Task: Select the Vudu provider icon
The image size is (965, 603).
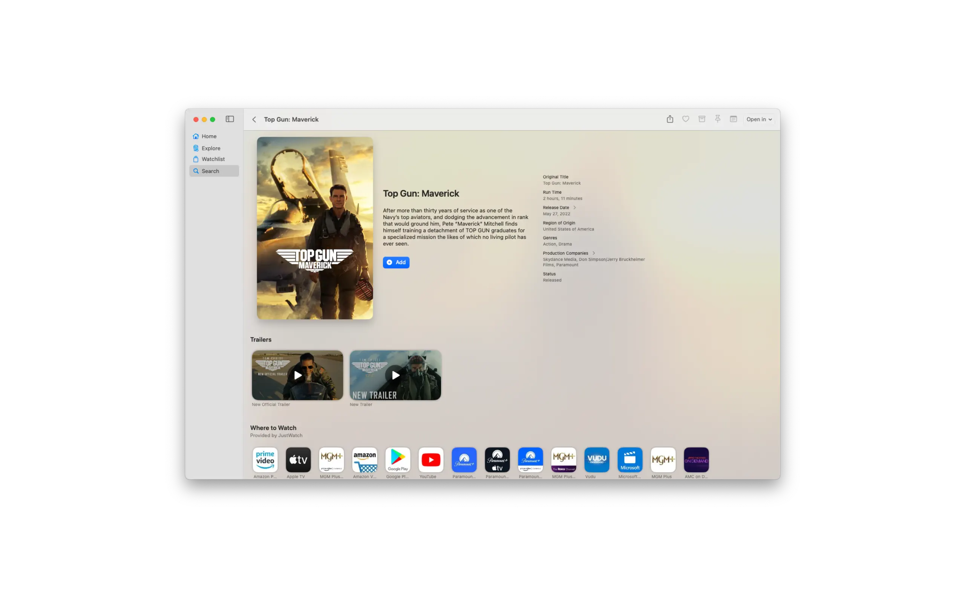Action: pos(597,460)
